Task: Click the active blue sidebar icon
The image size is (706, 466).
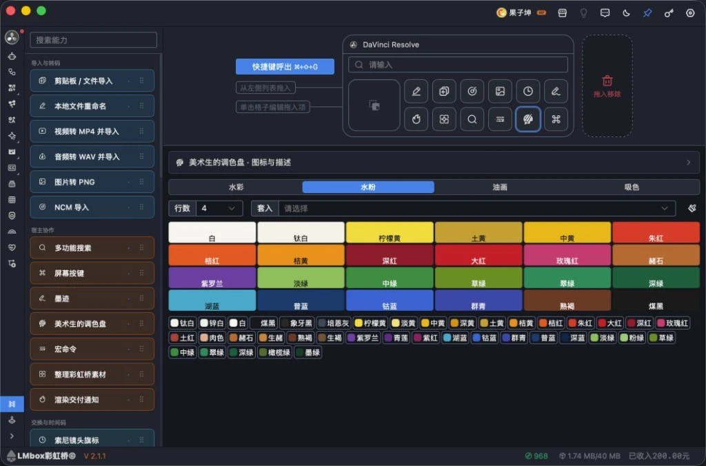Action: (x=12, y=404)
